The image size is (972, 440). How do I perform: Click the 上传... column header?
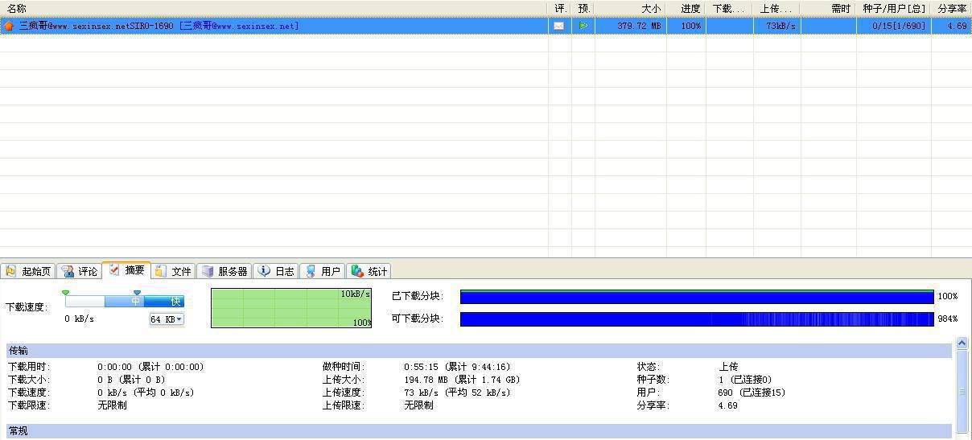coord(777,8)
